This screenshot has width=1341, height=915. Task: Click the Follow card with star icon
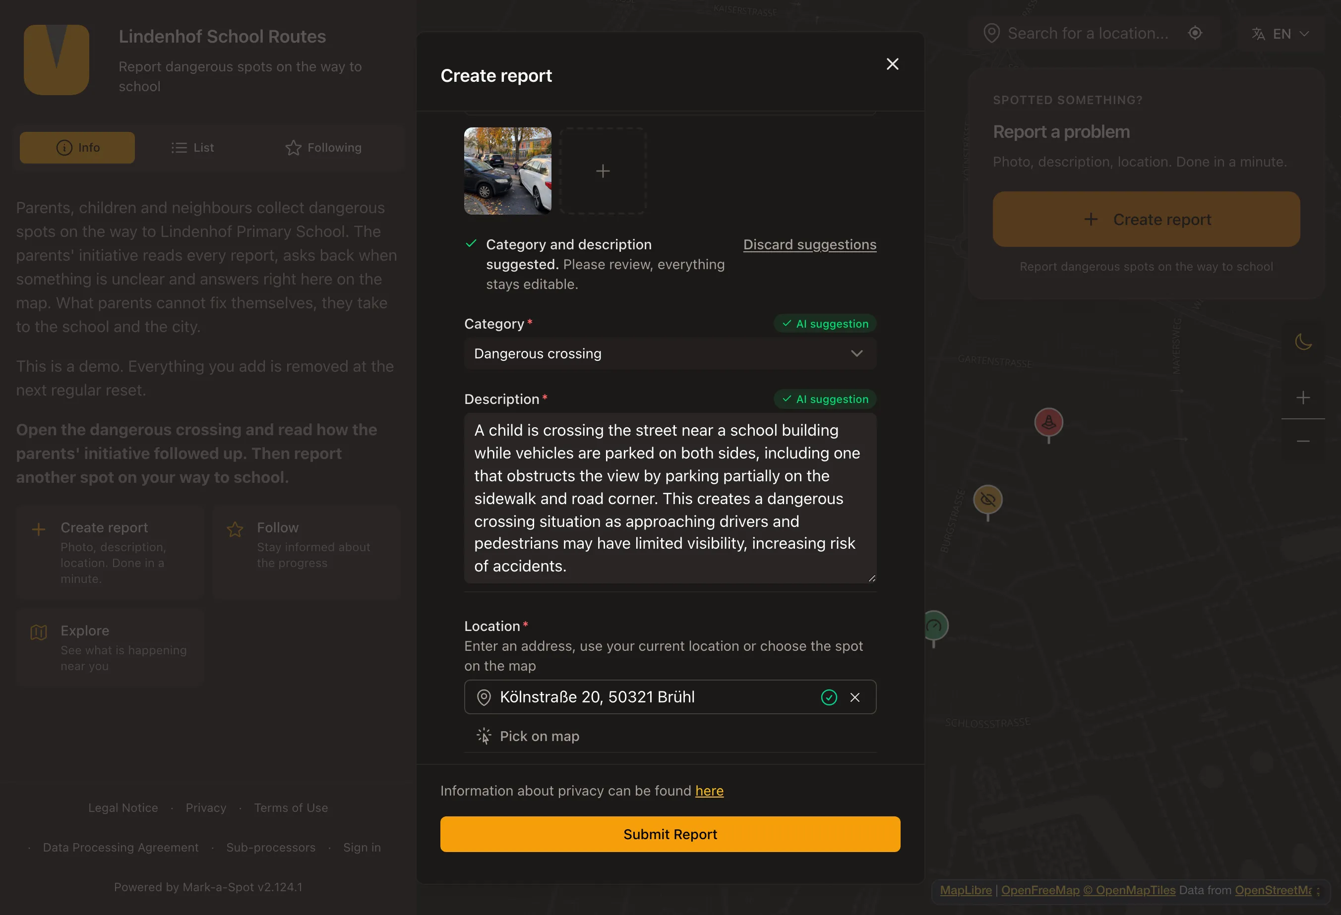coord(306,553)
